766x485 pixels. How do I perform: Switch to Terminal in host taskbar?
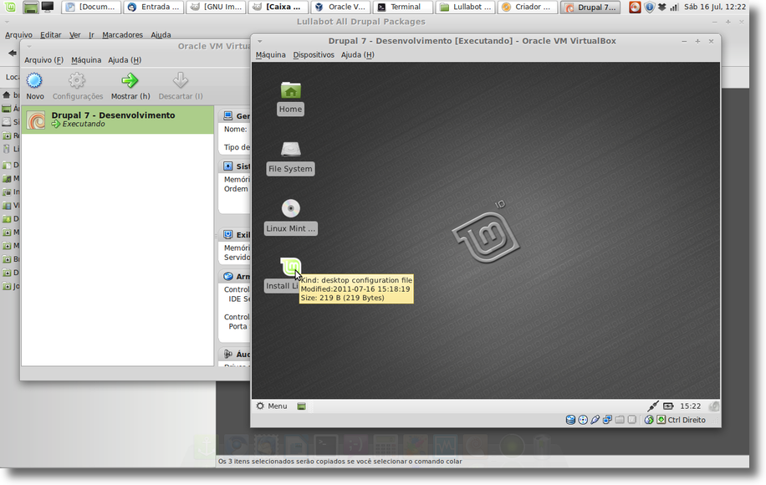pos(402,7)
